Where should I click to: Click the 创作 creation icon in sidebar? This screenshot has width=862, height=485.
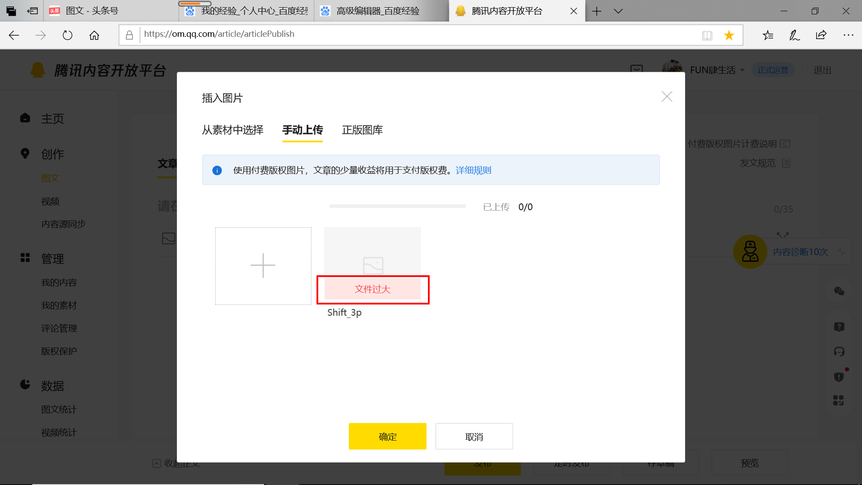[x=25, y=153]
